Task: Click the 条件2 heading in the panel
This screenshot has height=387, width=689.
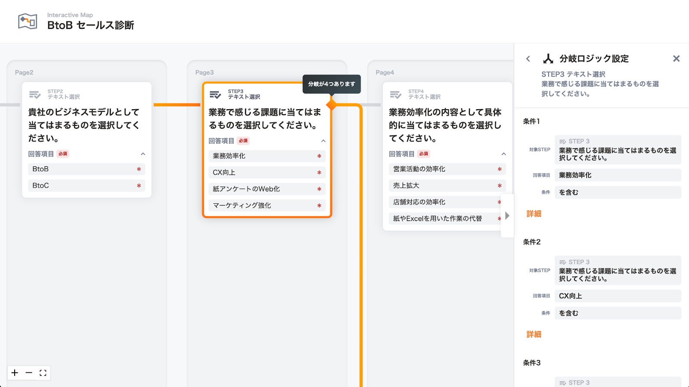Action: tap(532, 242)
